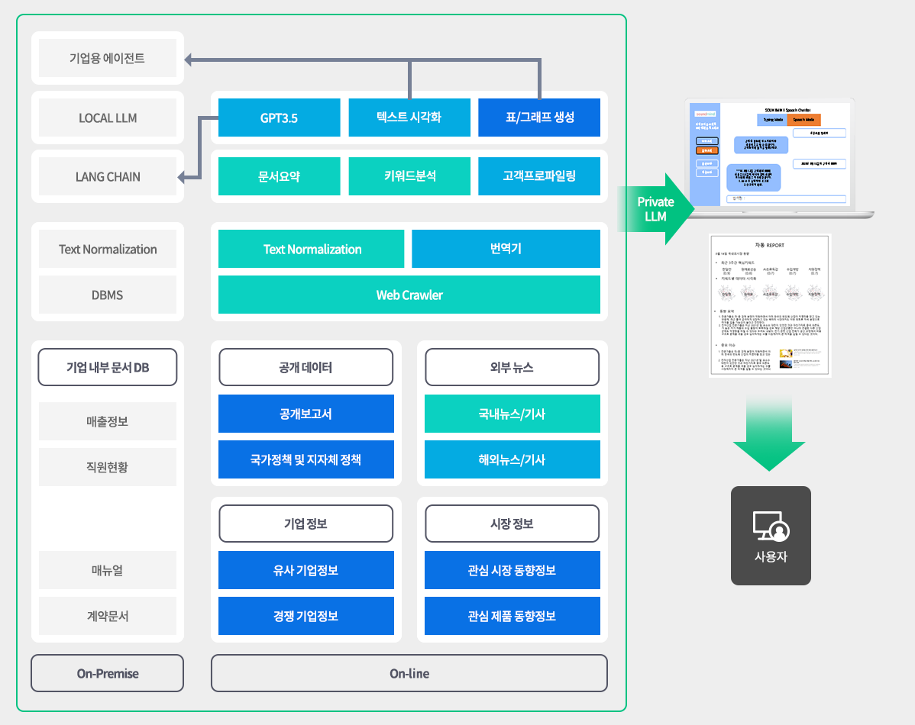
Task: Select the 번역기 translator block
Action: pos(506,250)
